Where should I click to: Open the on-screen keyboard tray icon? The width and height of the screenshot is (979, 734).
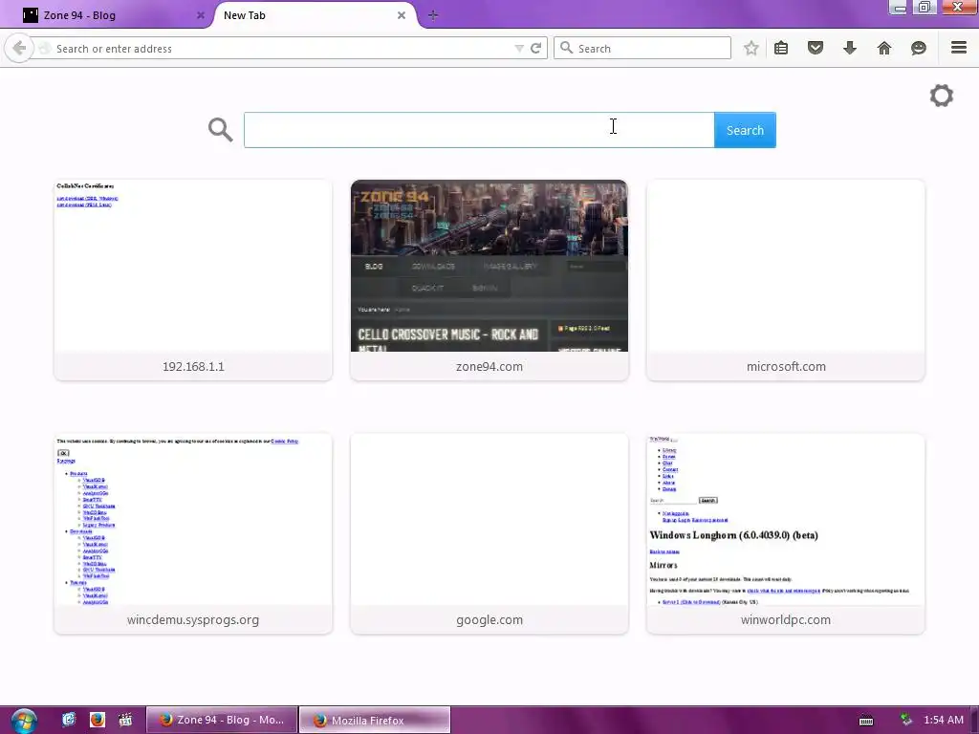click(866, 721)
